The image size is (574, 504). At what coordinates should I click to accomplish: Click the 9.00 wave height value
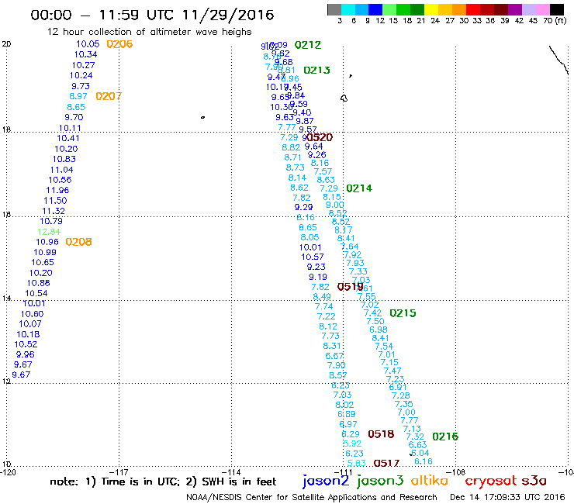335,205
